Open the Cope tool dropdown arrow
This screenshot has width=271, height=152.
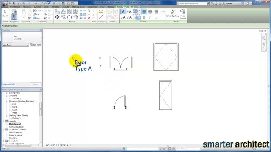pyautogui.click(x=42, y=11)
